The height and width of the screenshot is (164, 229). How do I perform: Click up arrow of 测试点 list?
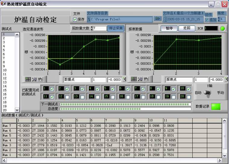[17, 35]
